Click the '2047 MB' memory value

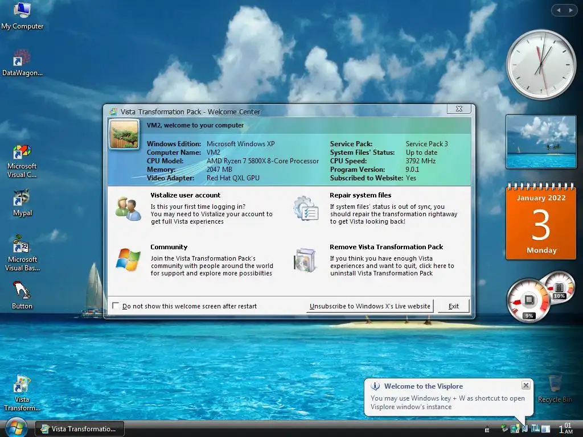click(219, 170)
